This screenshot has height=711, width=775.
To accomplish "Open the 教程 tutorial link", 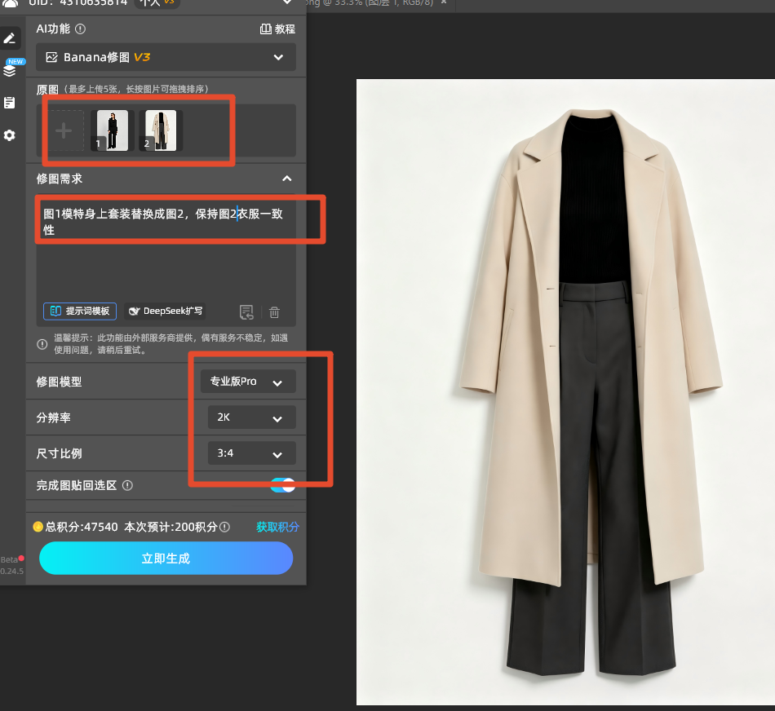I will (277, 29).
